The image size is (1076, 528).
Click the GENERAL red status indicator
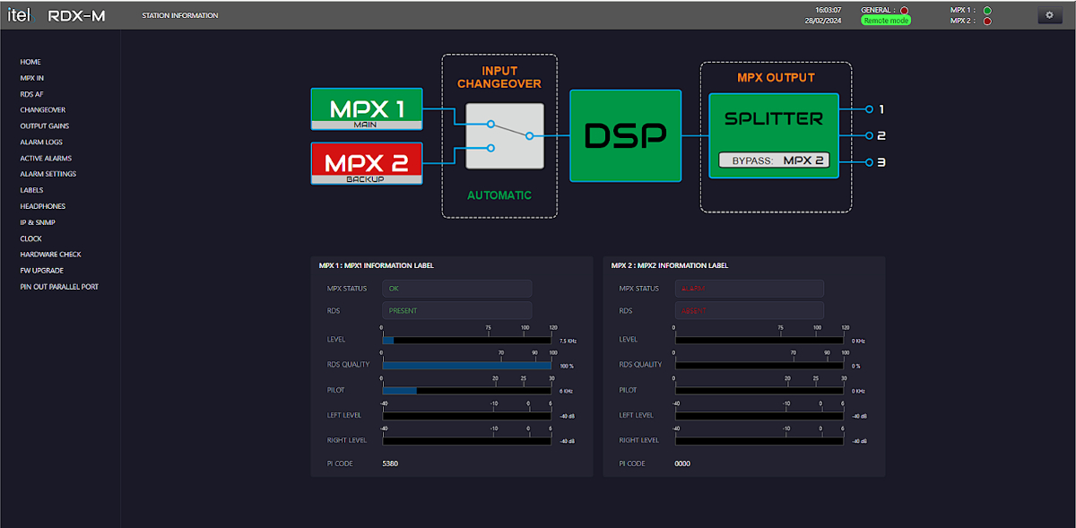(904, 10)
